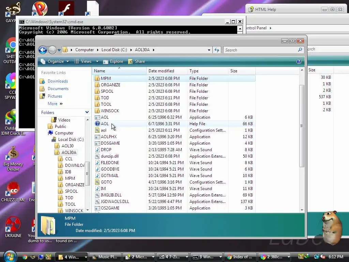349x262 pixels.
Task: Open the CHUZZLE ME desktop shortcut
Action: point(13,191)
